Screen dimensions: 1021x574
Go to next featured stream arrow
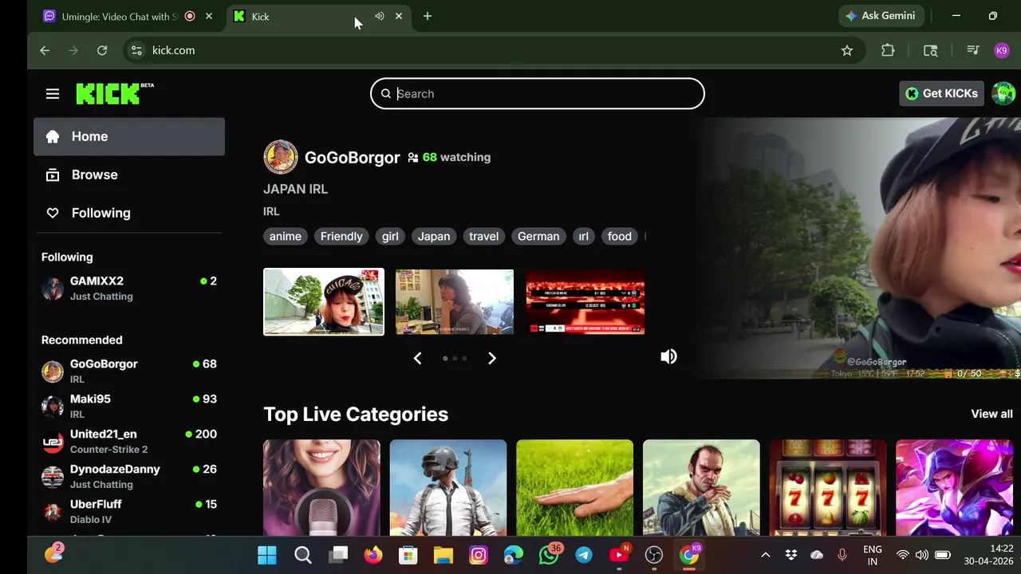tap(492, 358)
